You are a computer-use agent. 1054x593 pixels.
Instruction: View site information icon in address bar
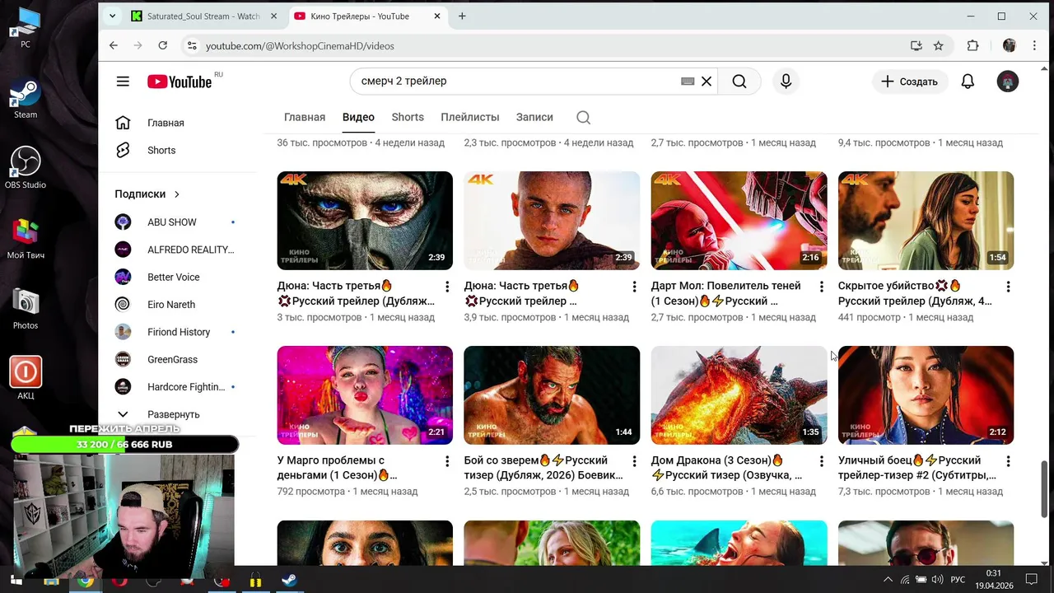(192, 46)
